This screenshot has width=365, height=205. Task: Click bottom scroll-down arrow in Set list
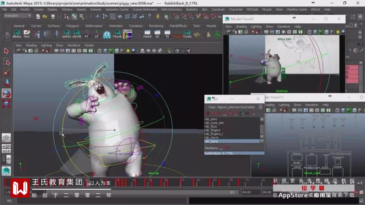click(x=262, y=141)
